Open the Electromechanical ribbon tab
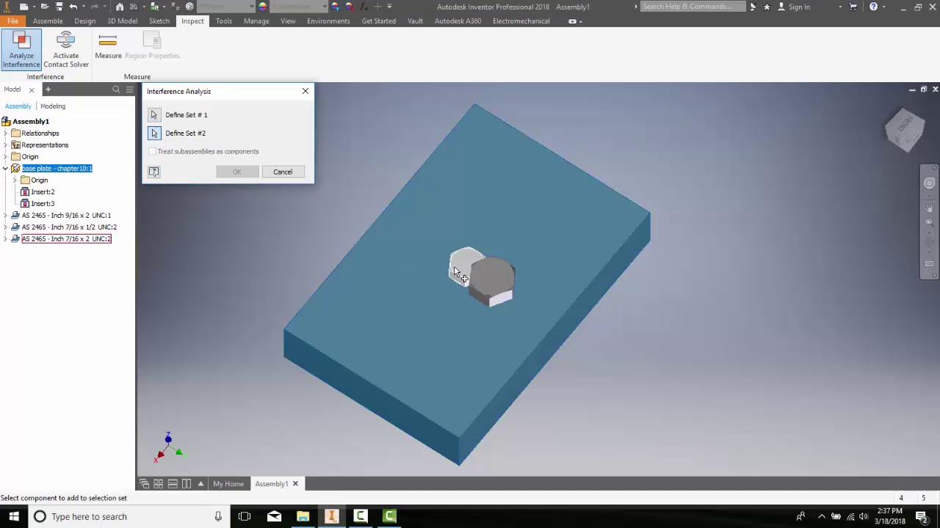The height and width of the screenshot is (528, 940). [521, 21]
